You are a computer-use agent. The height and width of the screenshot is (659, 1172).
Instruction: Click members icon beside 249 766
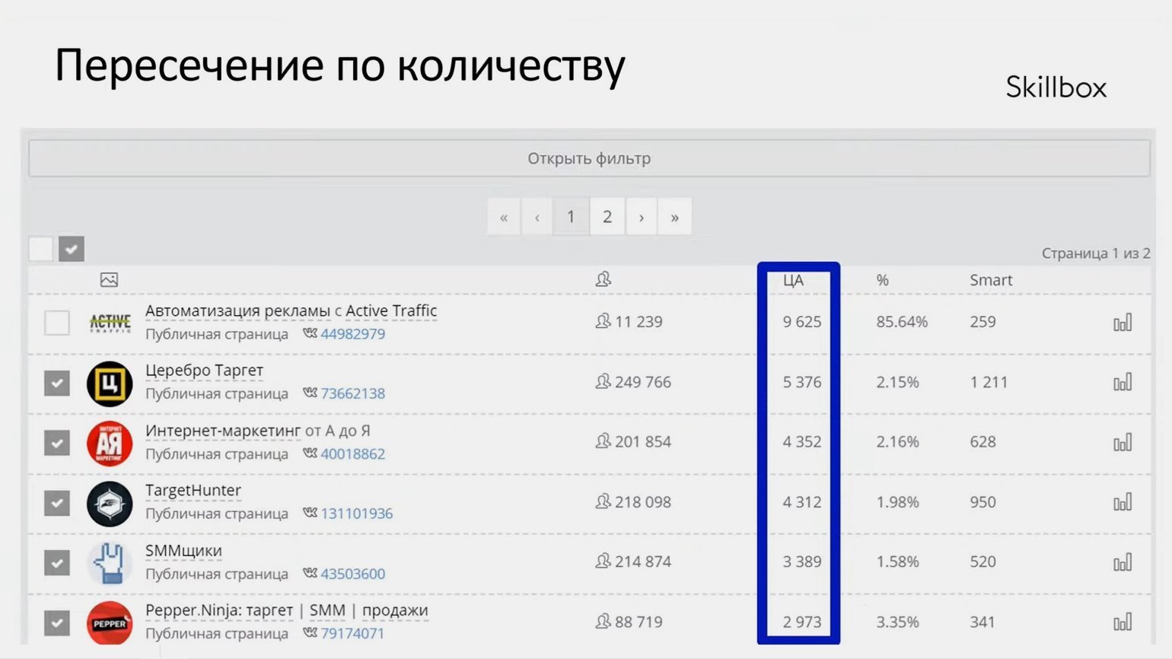(x=603, y=381)
